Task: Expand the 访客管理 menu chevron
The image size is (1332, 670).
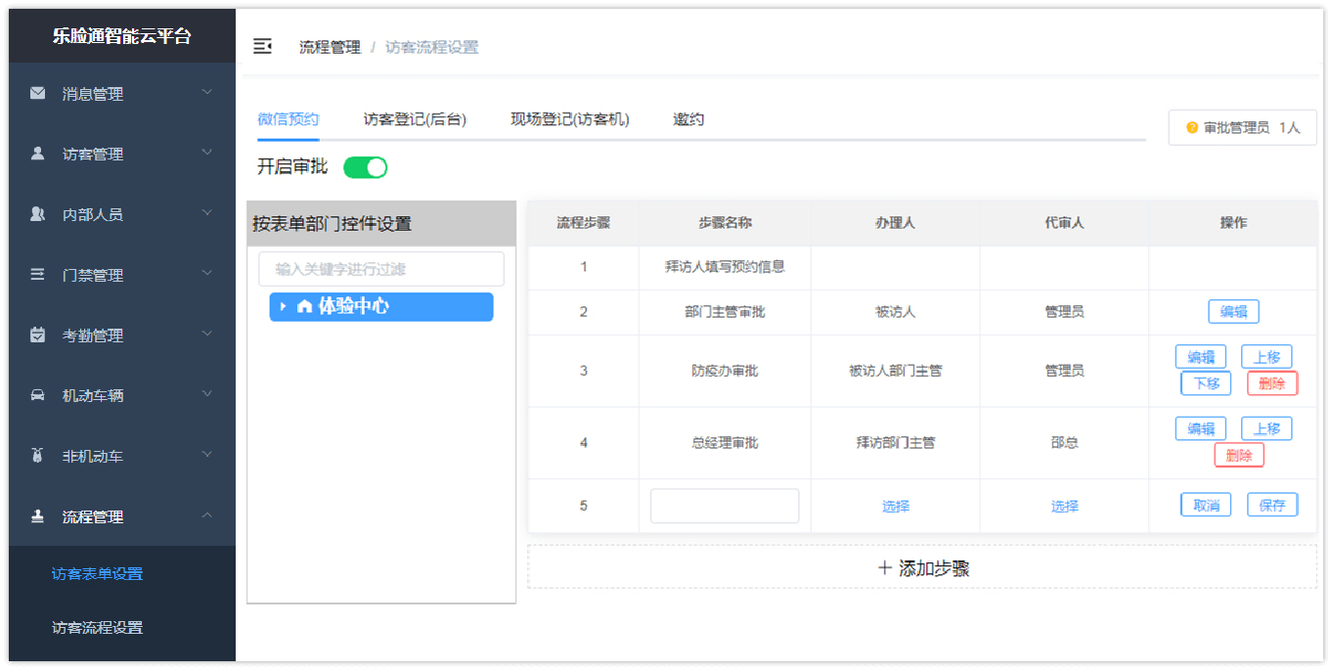Action: [206, 154]
